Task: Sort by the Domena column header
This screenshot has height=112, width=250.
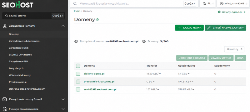Action: (x=89, y=66)
